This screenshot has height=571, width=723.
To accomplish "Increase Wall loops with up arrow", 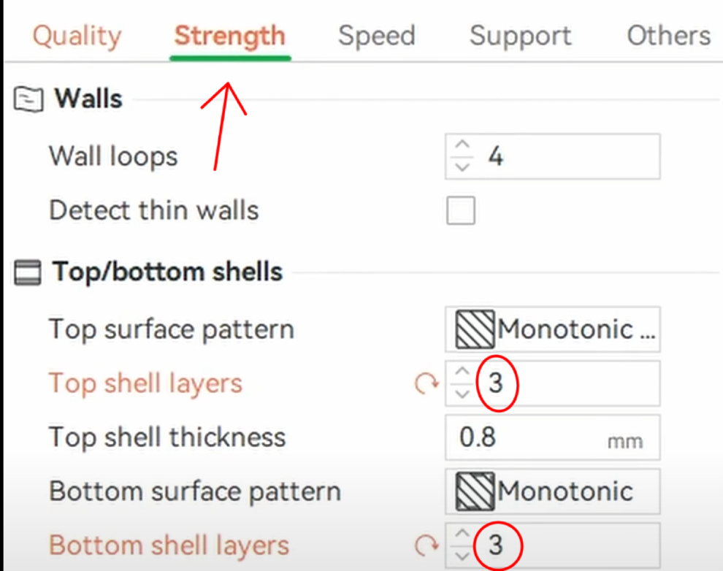I will coord(462,146).
